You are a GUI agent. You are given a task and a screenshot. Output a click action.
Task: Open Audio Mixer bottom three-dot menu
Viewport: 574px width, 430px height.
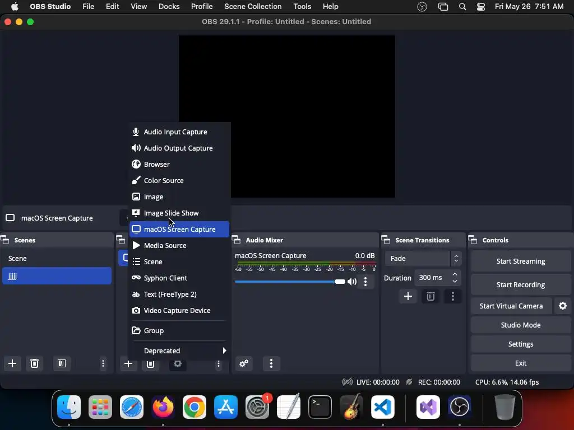271,363
